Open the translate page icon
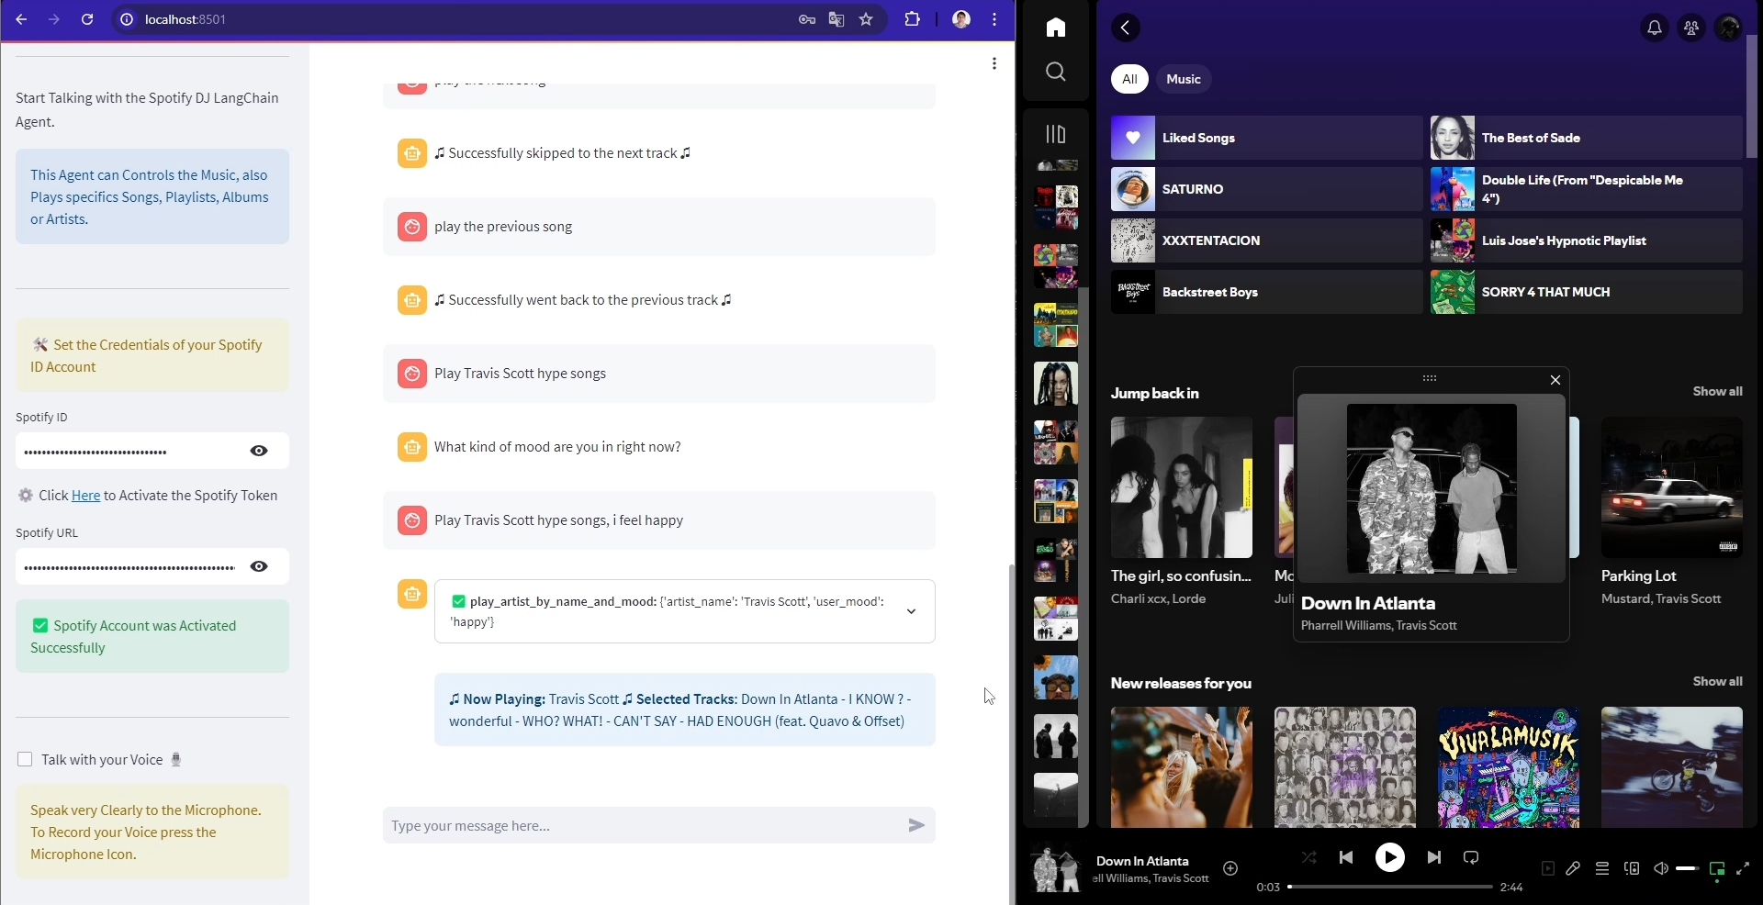This screenshot has width=1763, height=905. point(837,19)
